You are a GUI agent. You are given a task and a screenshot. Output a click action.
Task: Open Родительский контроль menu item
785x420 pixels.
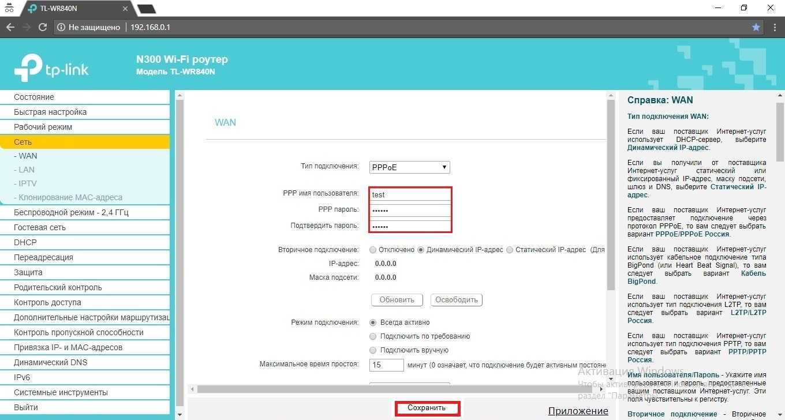[85, 287]
